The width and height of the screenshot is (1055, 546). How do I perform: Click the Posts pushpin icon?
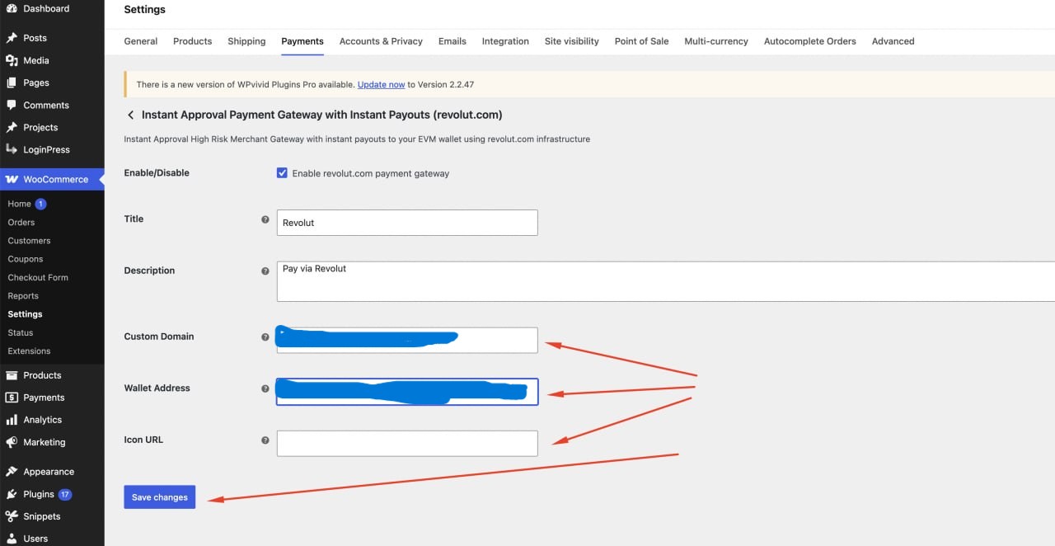[x=12, y=38]
